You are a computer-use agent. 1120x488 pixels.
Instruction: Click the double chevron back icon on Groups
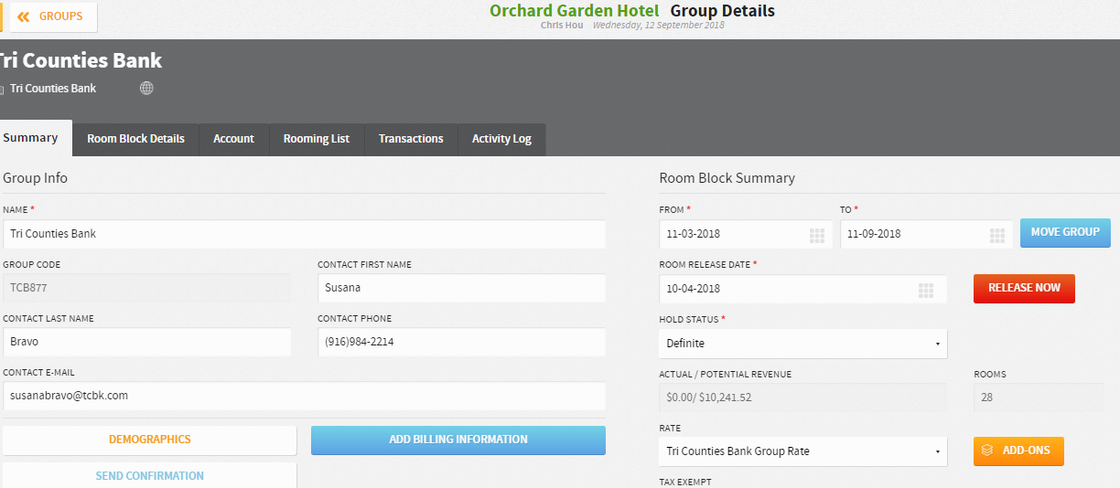pos(24,16)
